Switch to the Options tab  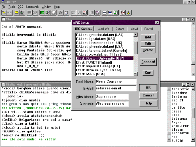click(120, 29)
